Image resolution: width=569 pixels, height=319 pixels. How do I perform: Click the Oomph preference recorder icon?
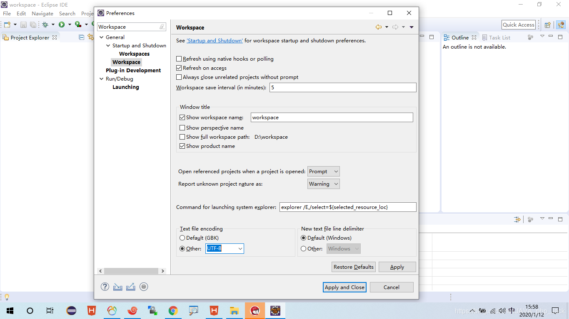tap(144, 287)
